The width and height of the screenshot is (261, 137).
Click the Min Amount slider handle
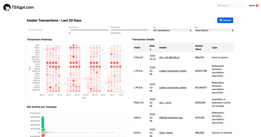(x=70, y=30)
